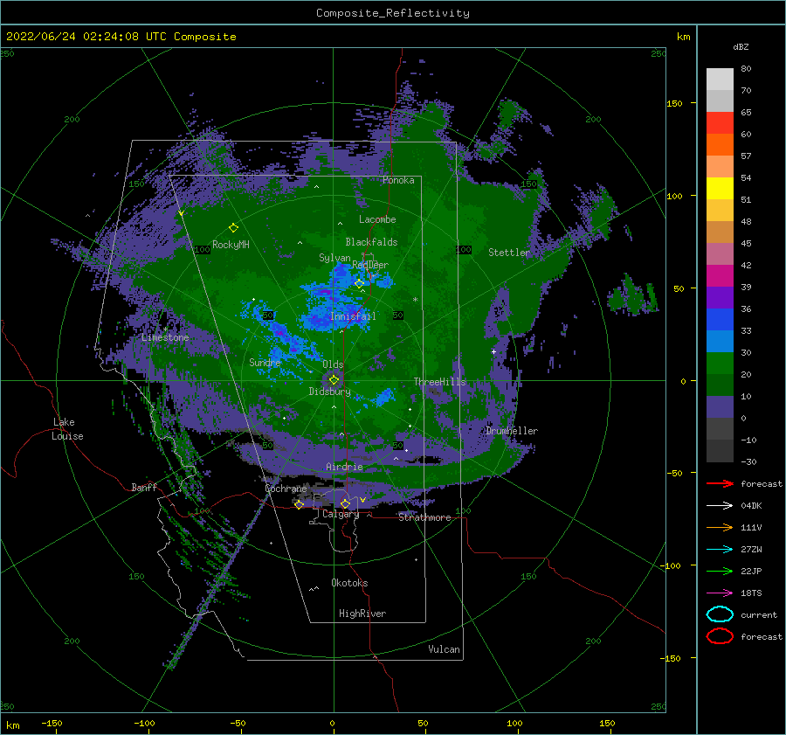Click the -150 tick on bottom axis
The height and width of the screenshot is (735, 786).
[52, 724]
